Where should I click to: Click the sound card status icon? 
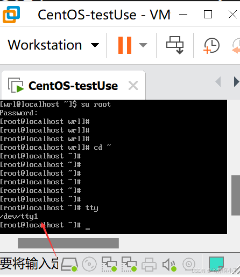pos(169,265)
